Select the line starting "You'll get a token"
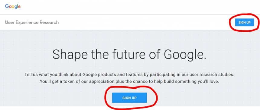Screen dimensions: 260x110 click(129, 82)
